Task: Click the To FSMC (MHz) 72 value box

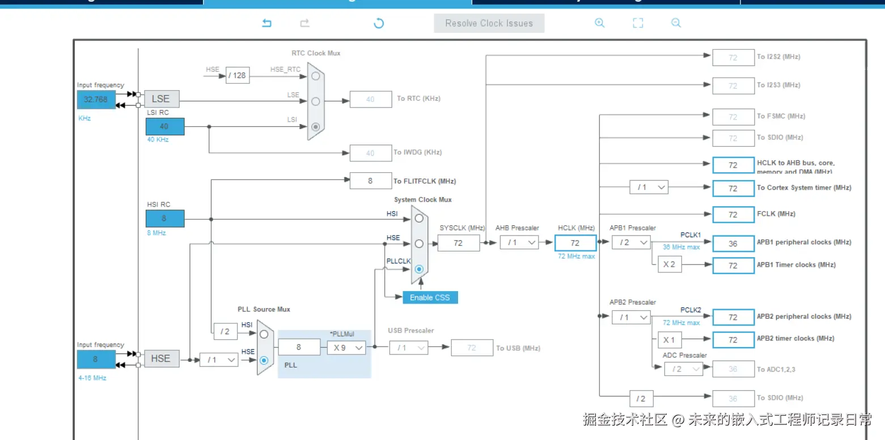Action: pos(734,117)
